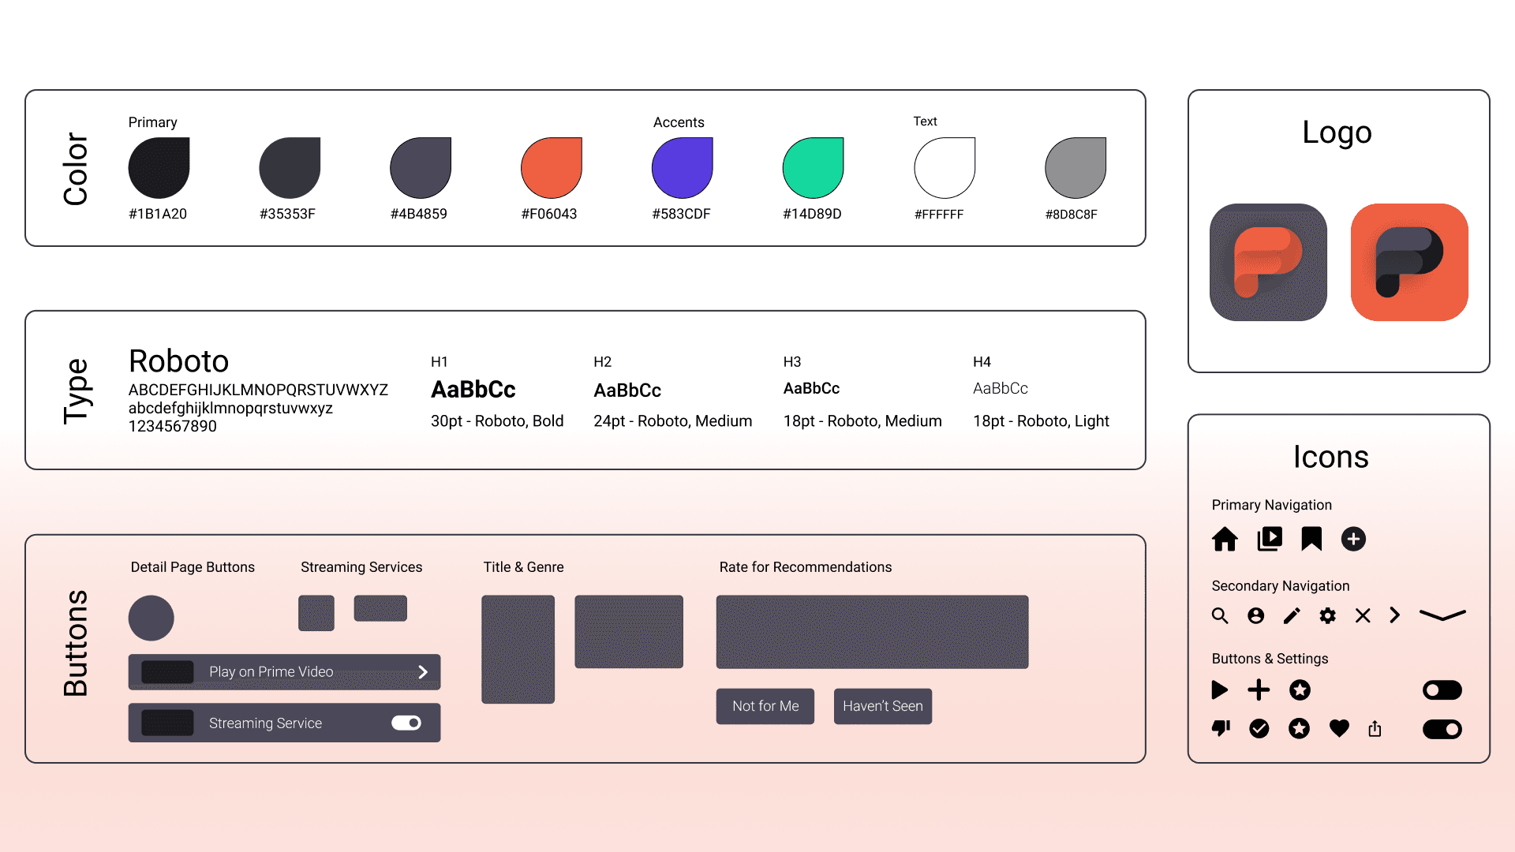Click the filled toggle switch under Buttons & Settings

click(1442, 730)
